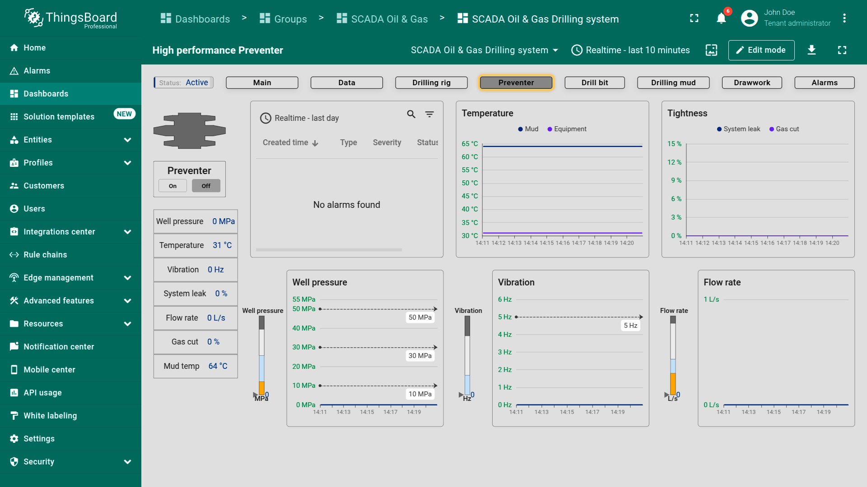This screenshot has height=487, width=867.
Task: Expand the Entities menu chevron
Action: (127, 140)
